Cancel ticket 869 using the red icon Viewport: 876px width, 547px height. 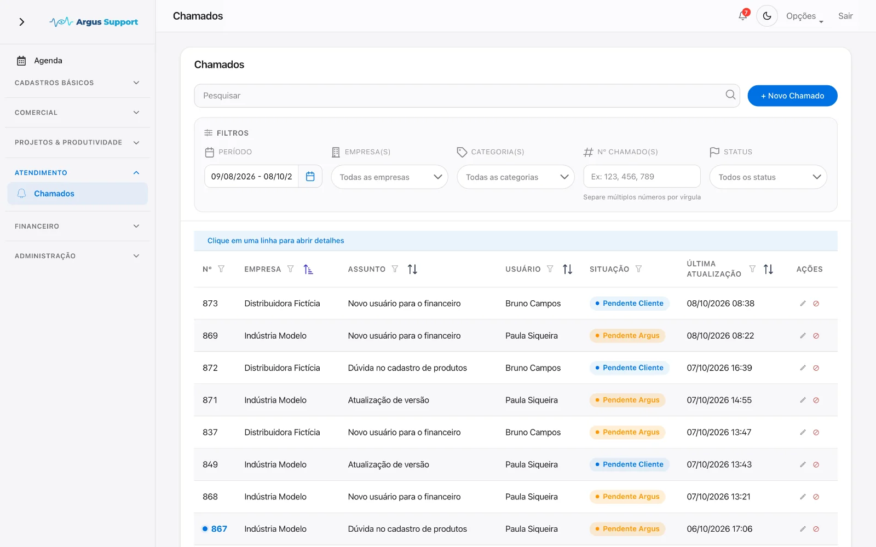816,336
